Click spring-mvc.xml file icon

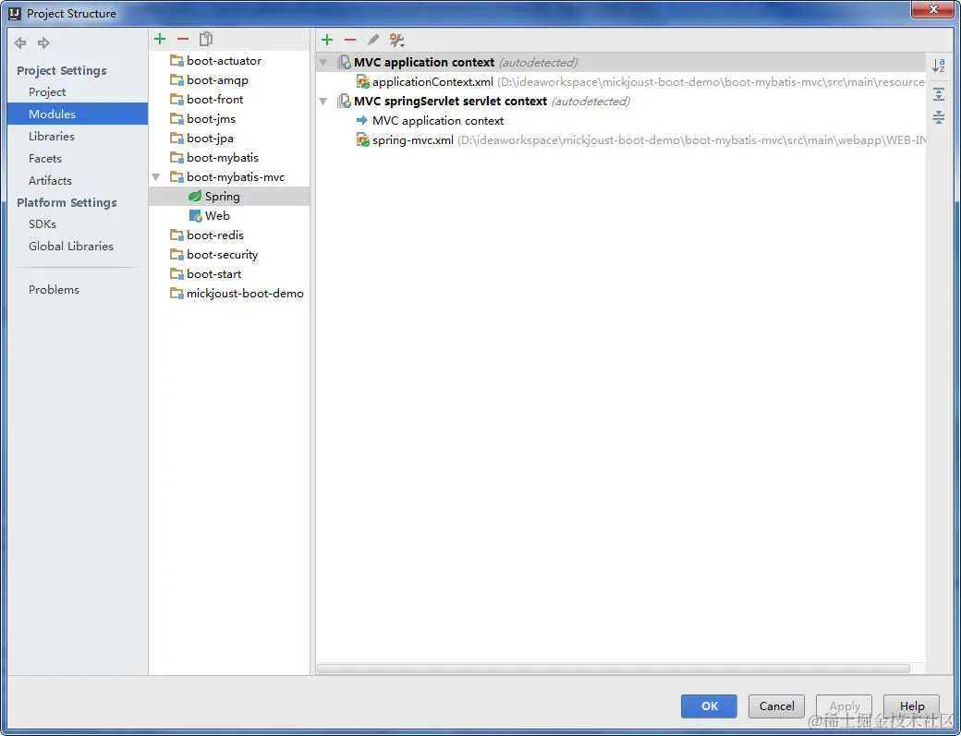click(x=363, y=141)
